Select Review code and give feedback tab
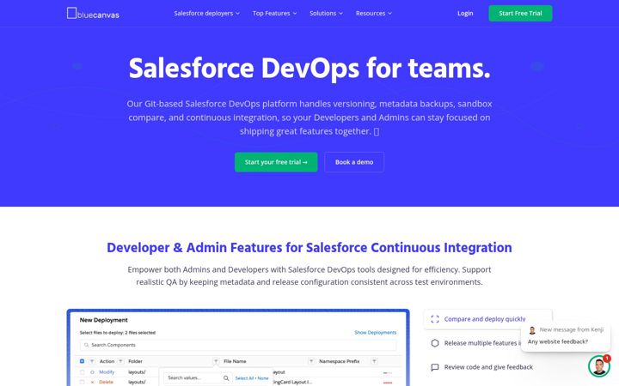 (x=488, y=367)
